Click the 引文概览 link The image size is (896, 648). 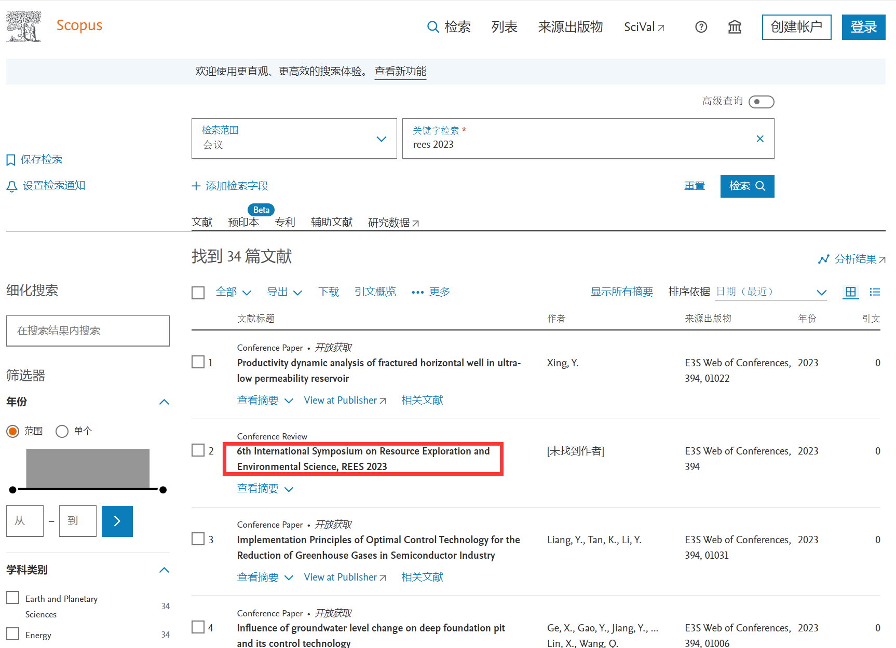tap(375, 292)
